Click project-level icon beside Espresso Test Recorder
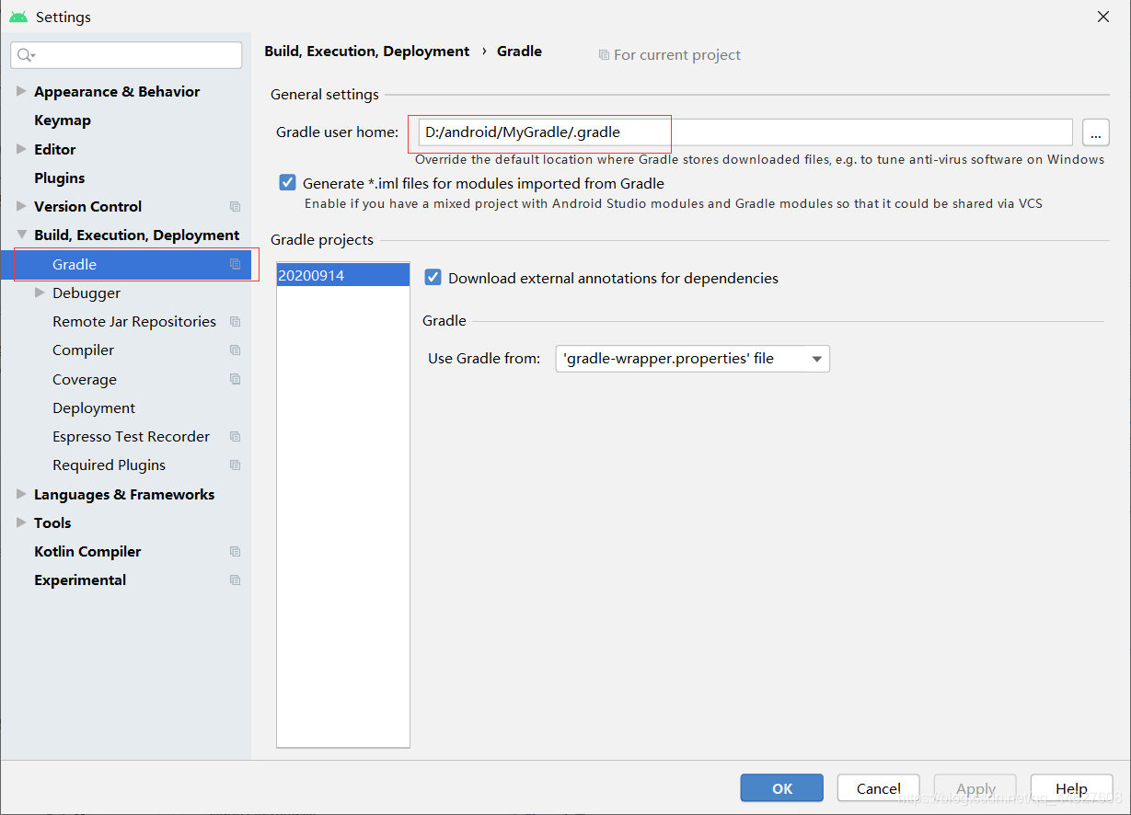The width and height of the screenshot is (1131, 815). (x=235, y=437)
